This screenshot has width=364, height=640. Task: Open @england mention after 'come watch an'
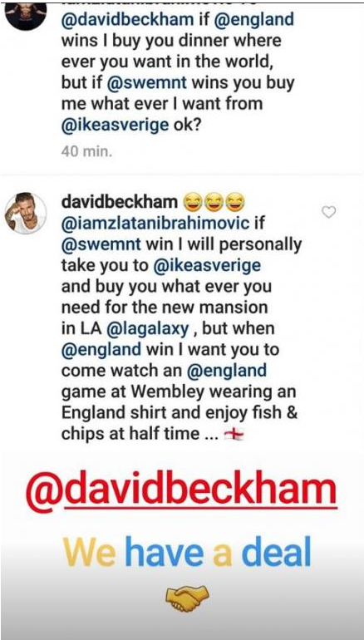[227, 372]
